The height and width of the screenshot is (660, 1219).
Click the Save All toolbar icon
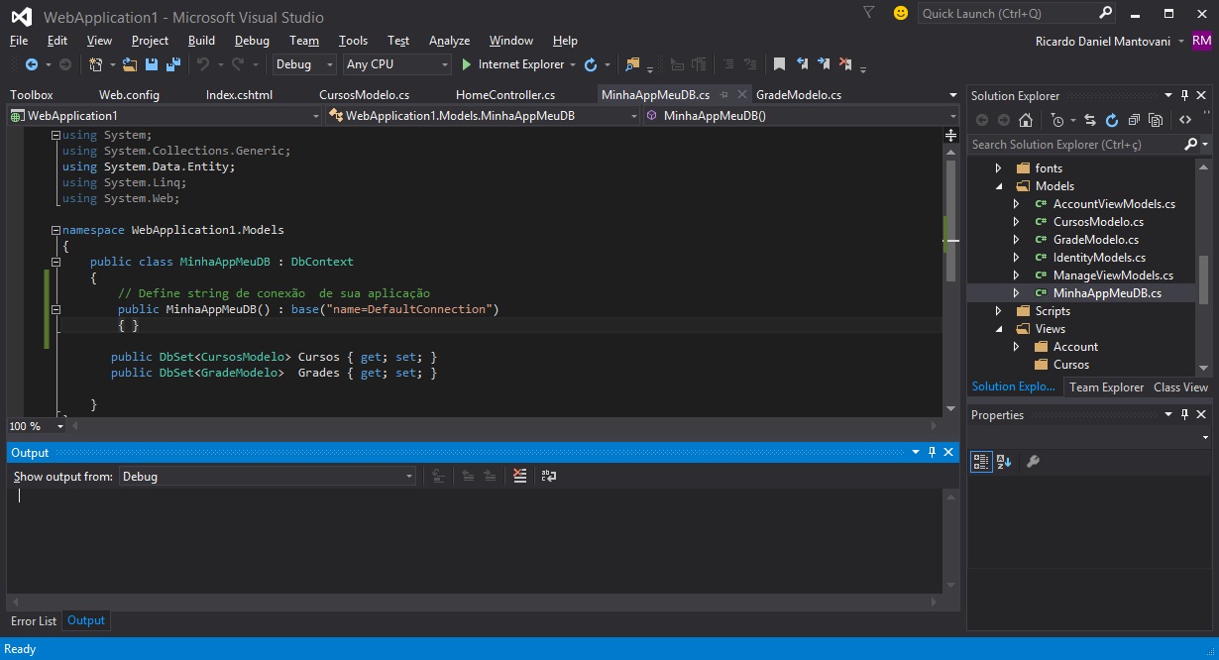tap(173, 64)
